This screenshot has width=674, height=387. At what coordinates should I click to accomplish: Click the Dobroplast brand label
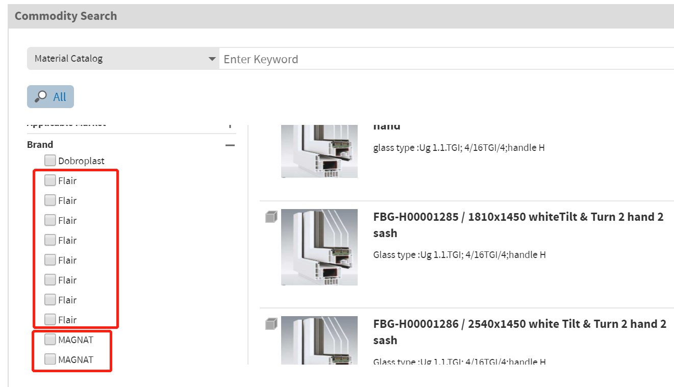81,161
